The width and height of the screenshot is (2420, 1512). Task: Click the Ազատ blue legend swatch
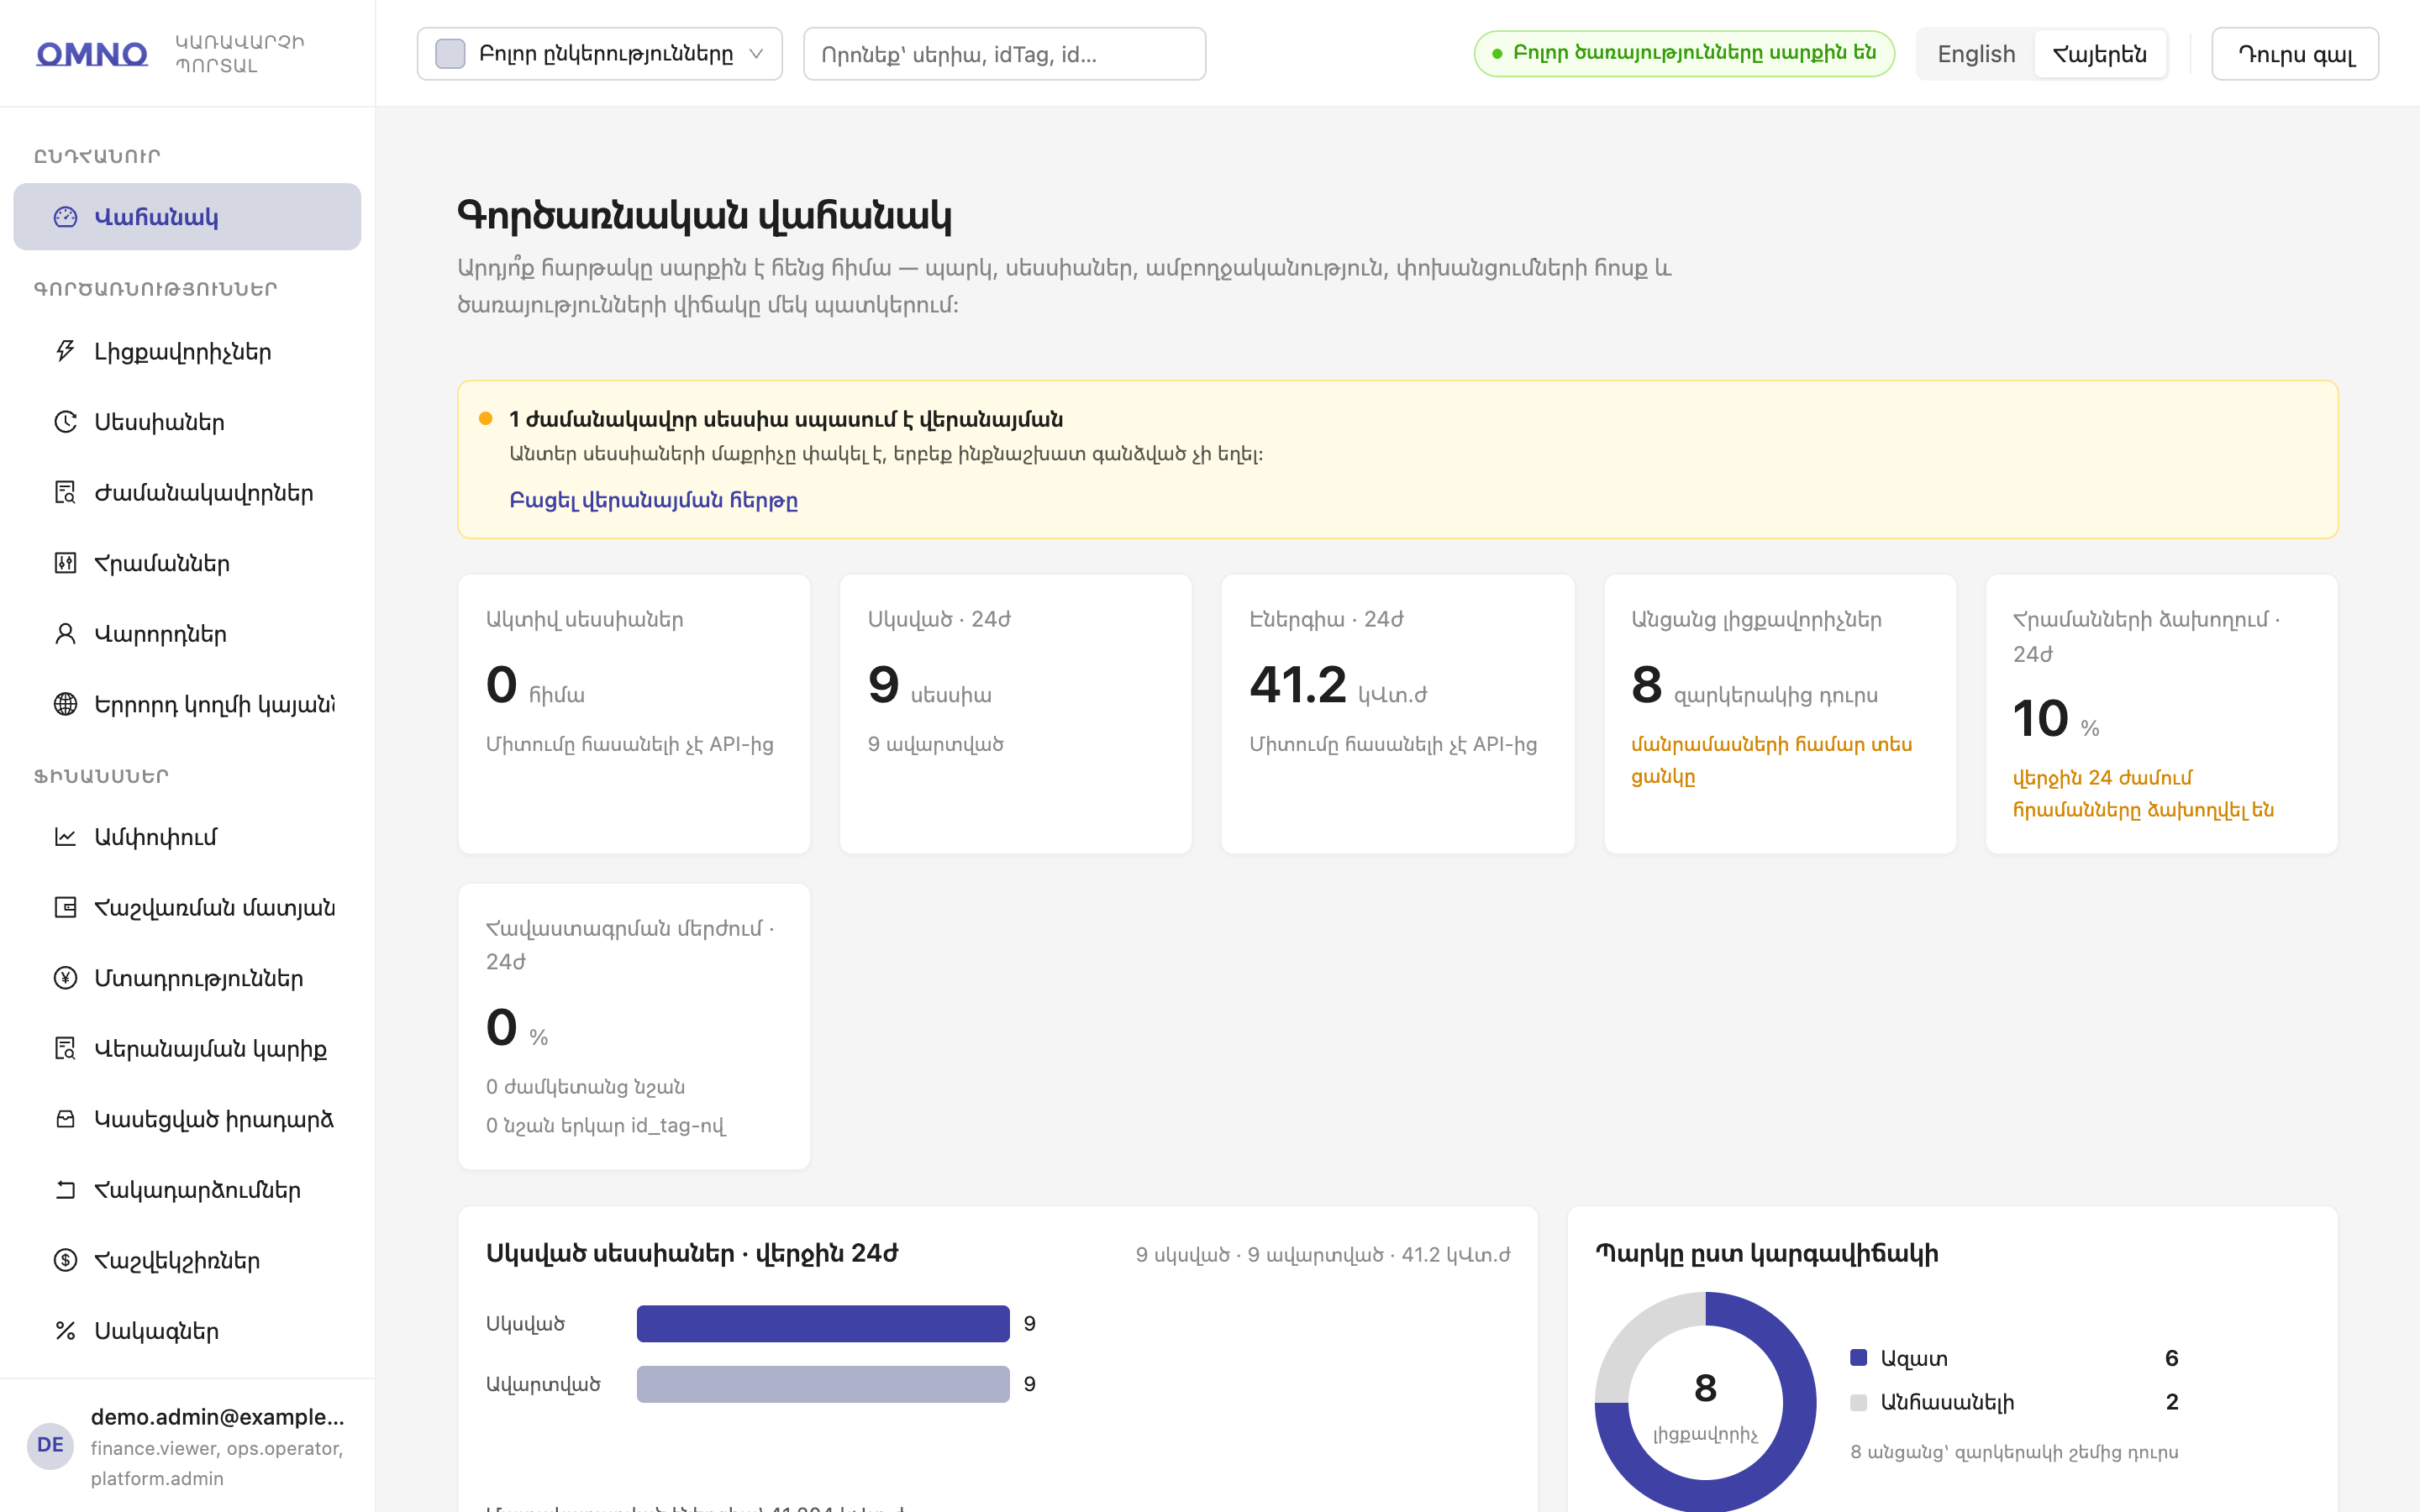coord(1859,1358)
